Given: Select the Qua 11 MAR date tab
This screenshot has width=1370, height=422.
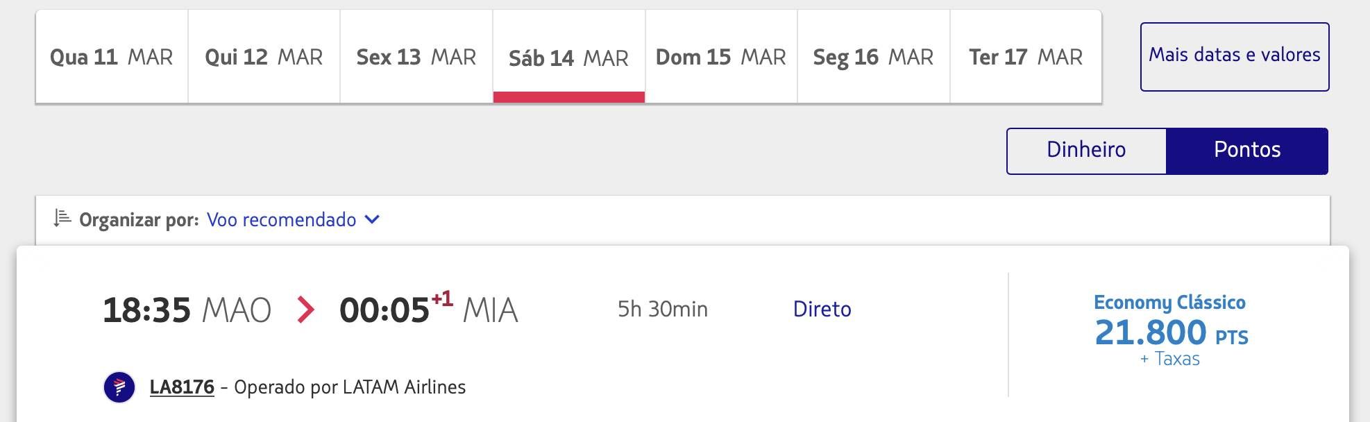Looking at the screenshot, I should pyautogui.click(x=112, y=57).
